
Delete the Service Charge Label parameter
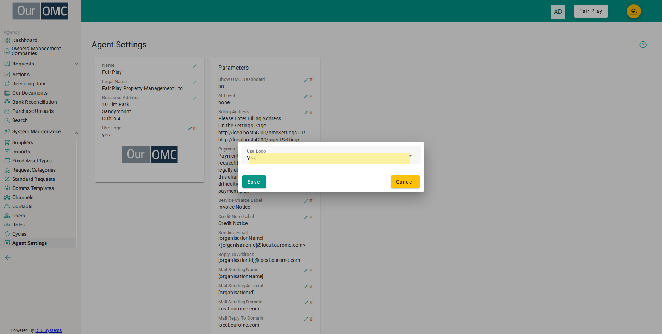[311, 201]
